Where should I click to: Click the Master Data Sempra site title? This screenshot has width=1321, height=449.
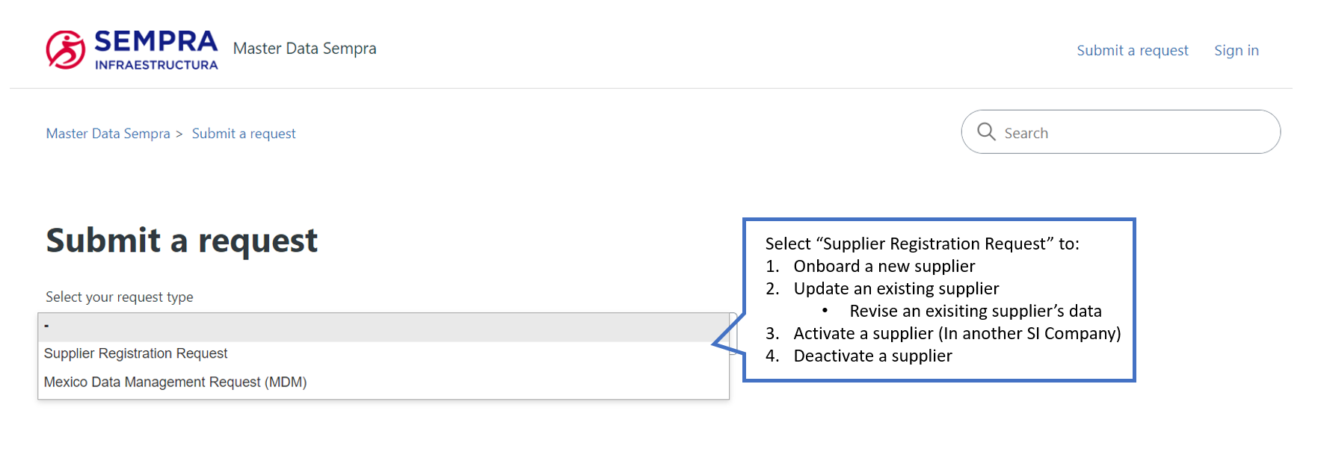304,49
